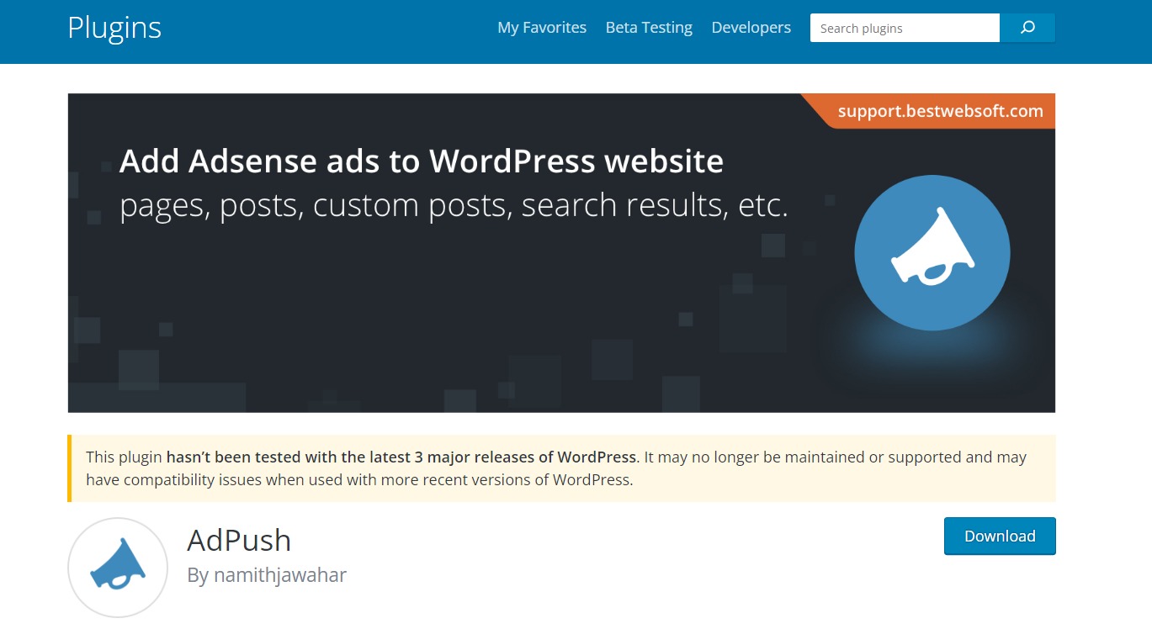Open the Developers page

[751, 28]
